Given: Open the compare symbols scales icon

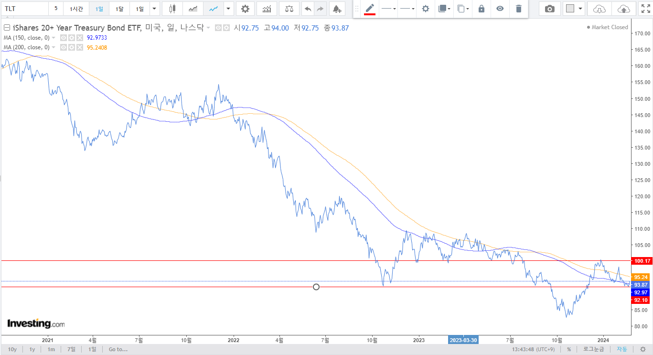Looking at the screenshot, I should point(289,9).
